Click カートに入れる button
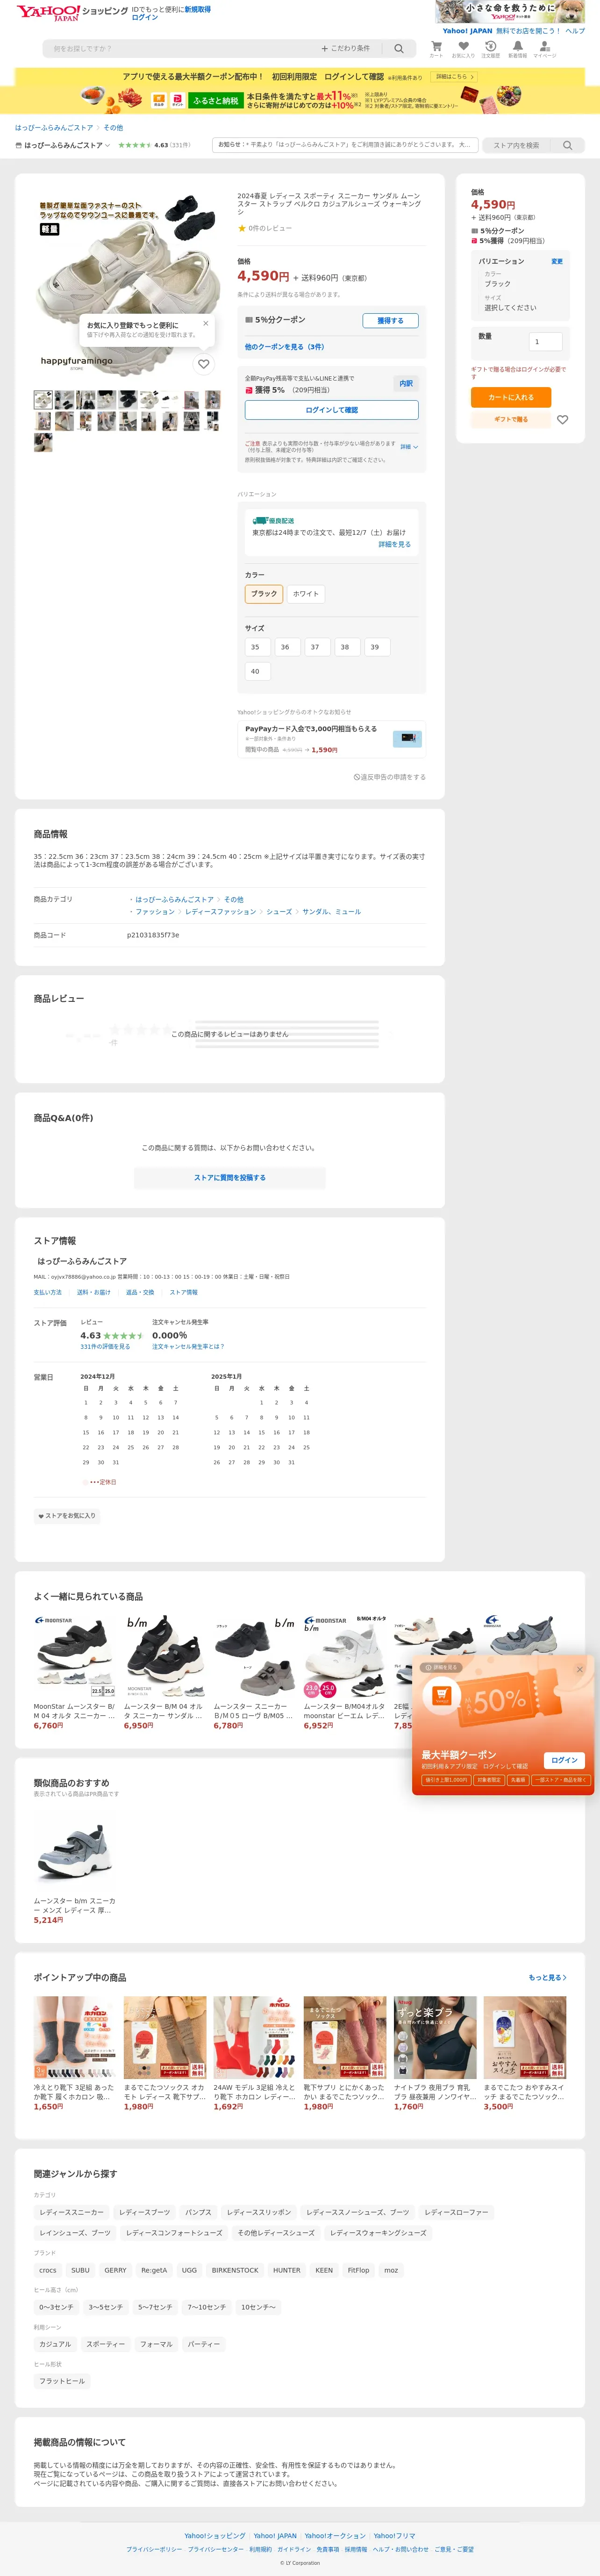This screenshot has width=600, height=2576. click(511, 397)
